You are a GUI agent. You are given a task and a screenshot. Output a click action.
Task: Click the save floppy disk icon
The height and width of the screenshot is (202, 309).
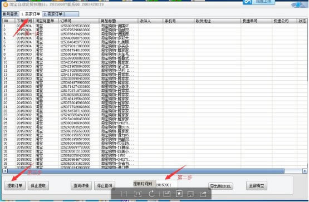pos(167,194)
